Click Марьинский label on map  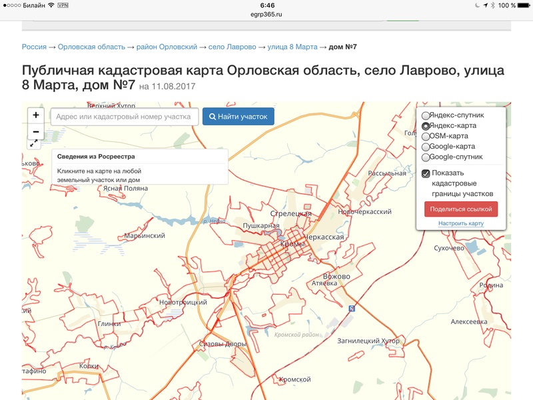(x=145, y=235)
